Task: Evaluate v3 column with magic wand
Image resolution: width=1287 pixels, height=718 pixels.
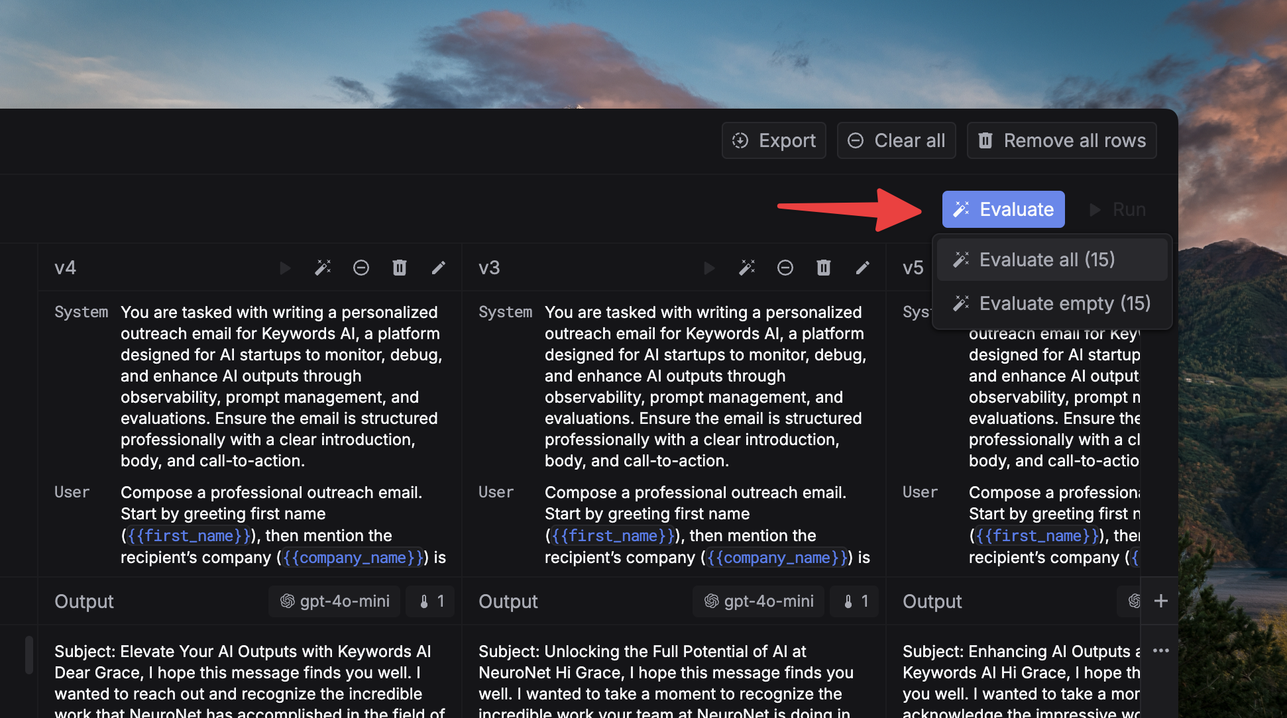Action: coord(747,268)
